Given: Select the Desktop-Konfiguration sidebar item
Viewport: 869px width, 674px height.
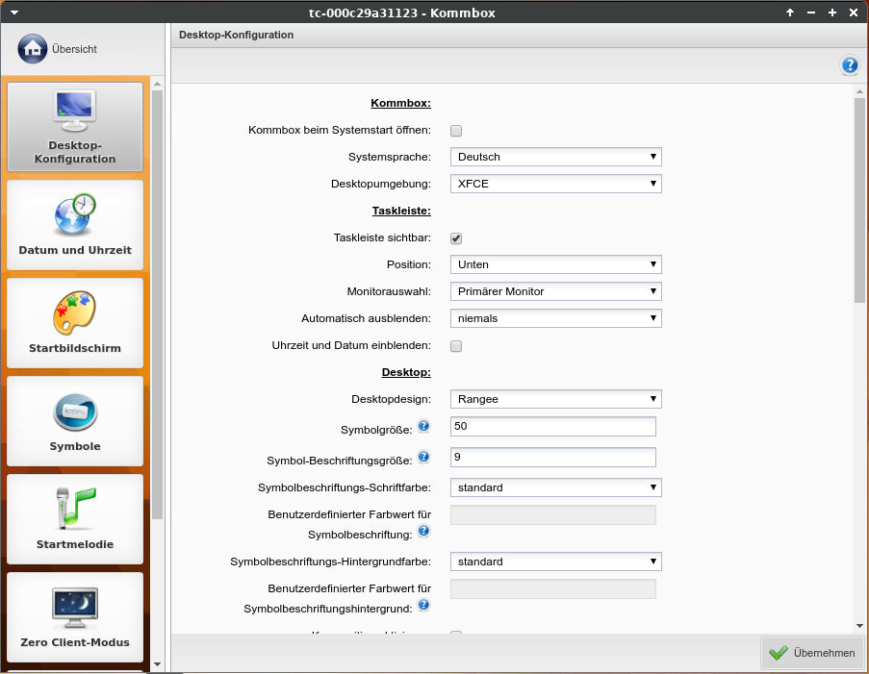Looking at the screenshot, I should [75, 128].
